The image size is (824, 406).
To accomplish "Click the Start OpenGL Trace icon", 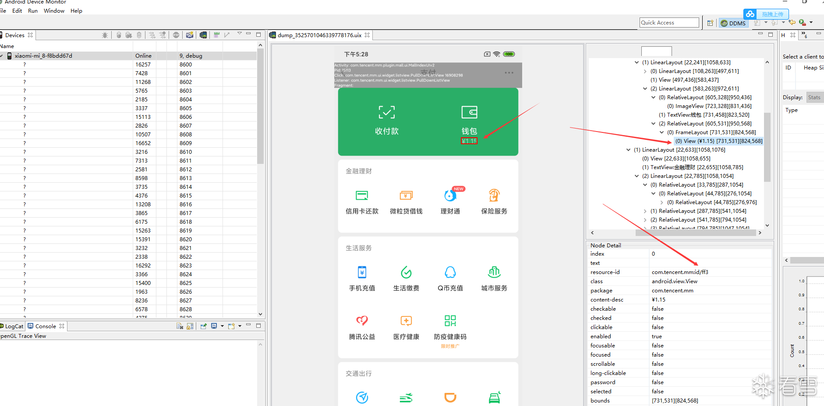I will pyautogui.click(x=227, y=35).
